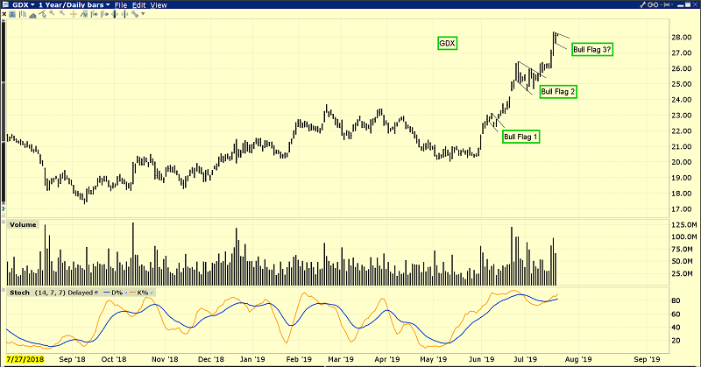Toggle the K% line checkbox
The width and height of the screenshot is (701, 367).
152,293
